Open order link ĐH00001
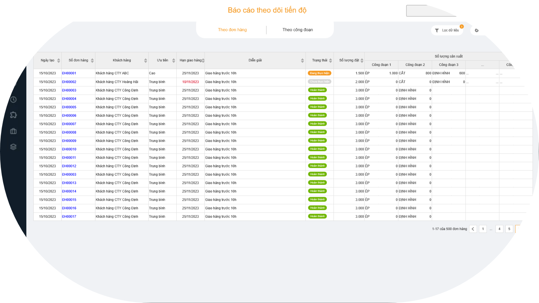The width and height of the screenshot is (539, 303). [69, 73]
